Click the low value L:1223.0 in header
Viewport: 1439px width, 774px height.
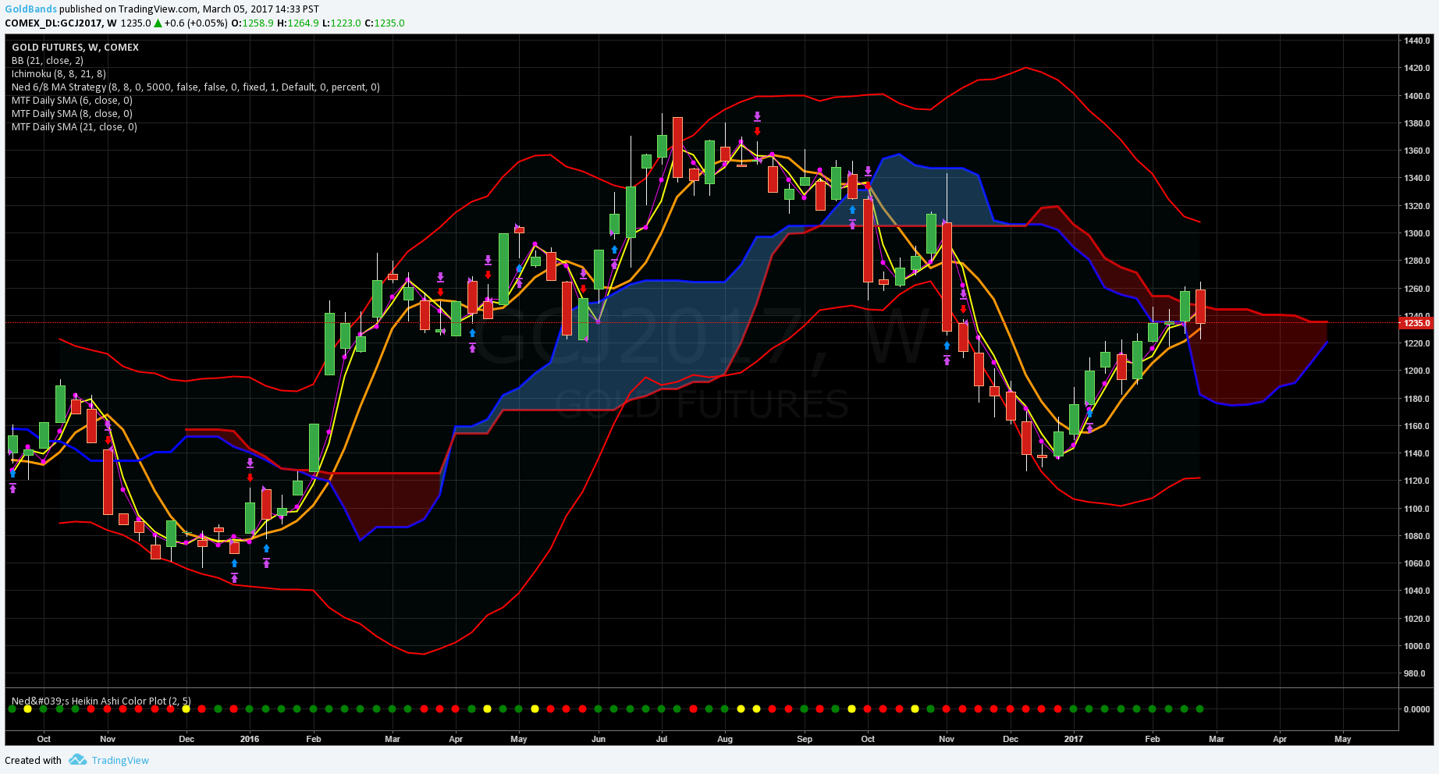pos(341,23)
